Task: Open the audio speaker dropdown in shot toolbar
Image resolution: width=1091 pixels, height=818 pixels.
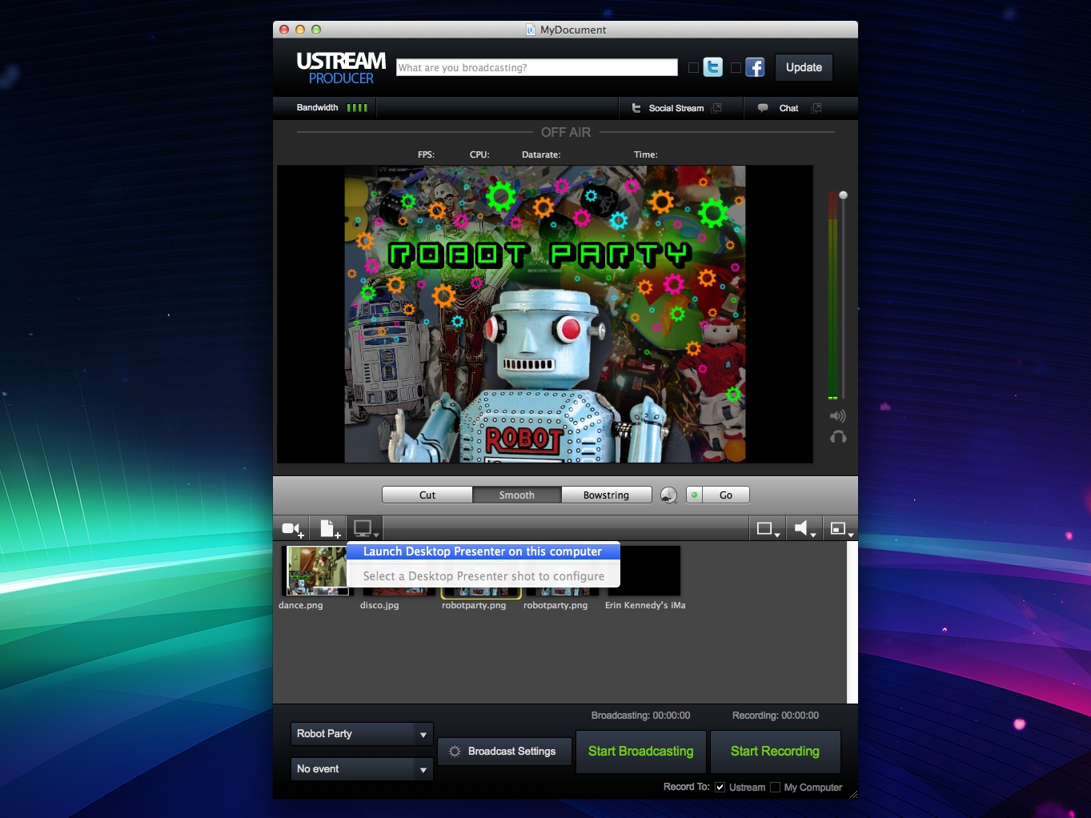Action: click(x=804, y=529)
